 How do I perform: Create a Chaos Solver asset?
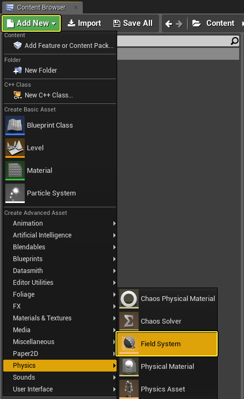point(167,321)
